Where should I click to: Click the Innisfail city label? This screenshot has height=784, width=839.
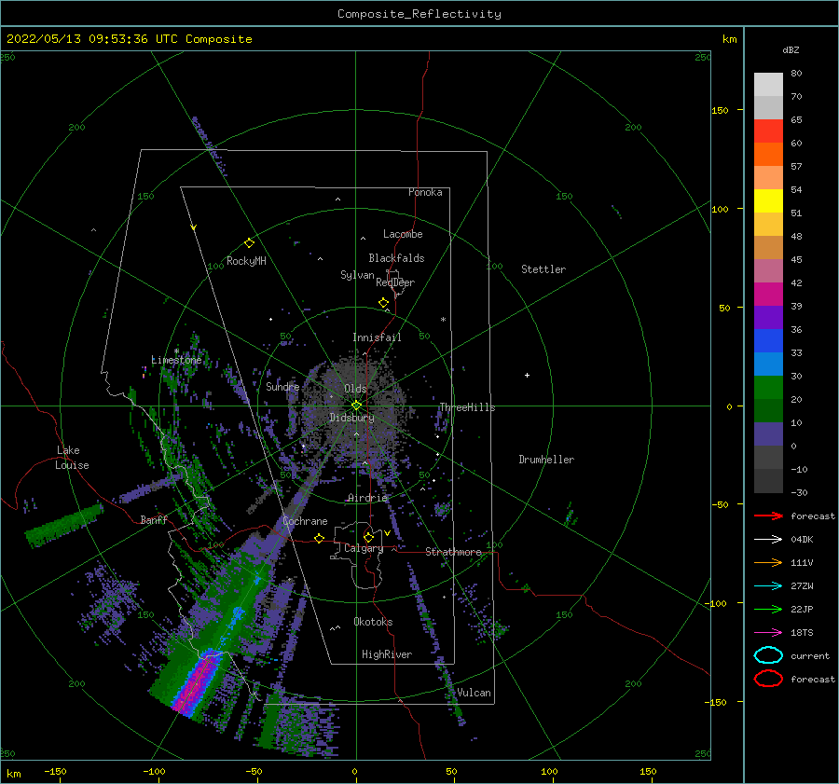377,337
